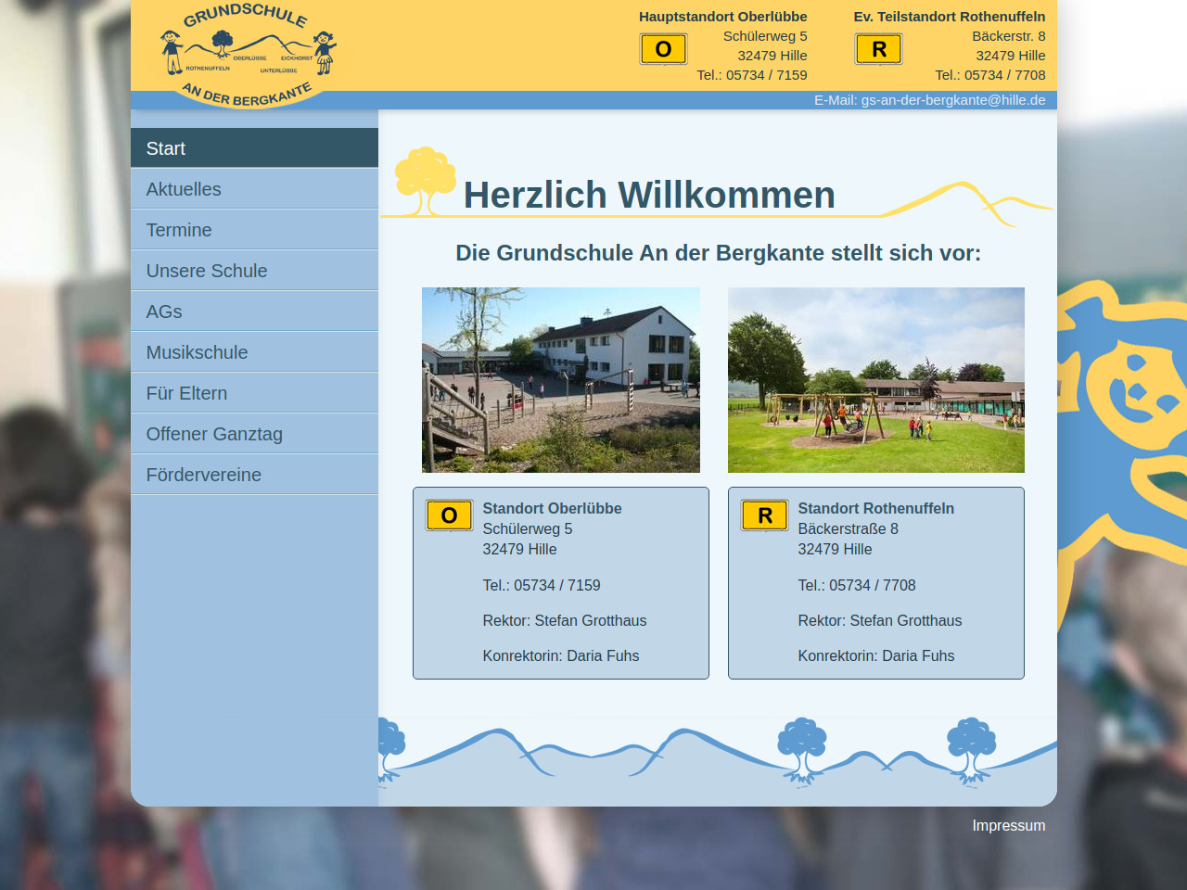Screen dimensions: 1187x890
Task: Open the AGs section
Action: tap(254, 311)
